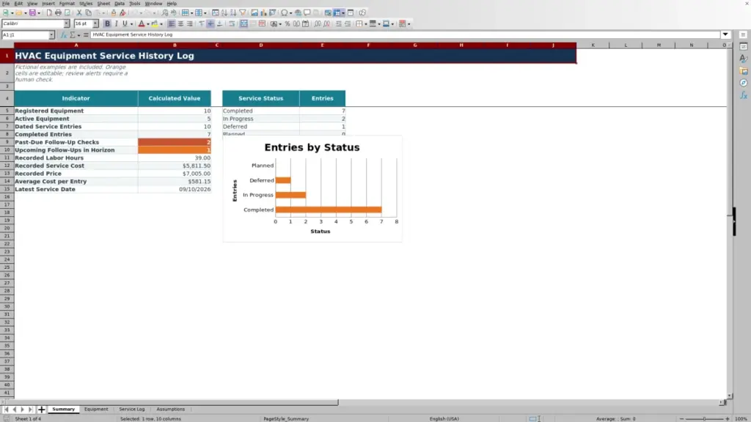Viewport: 751px width, 422px height.
Task: Add a new sheet with plus button
Action: [41, 410]
